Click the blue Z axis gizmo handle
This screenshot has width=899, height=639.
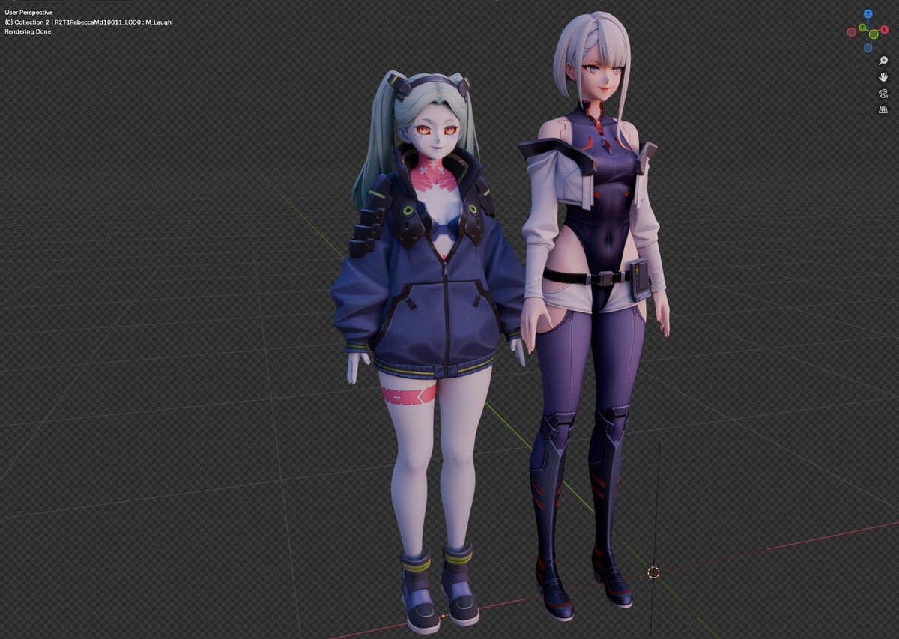[868, 13]
